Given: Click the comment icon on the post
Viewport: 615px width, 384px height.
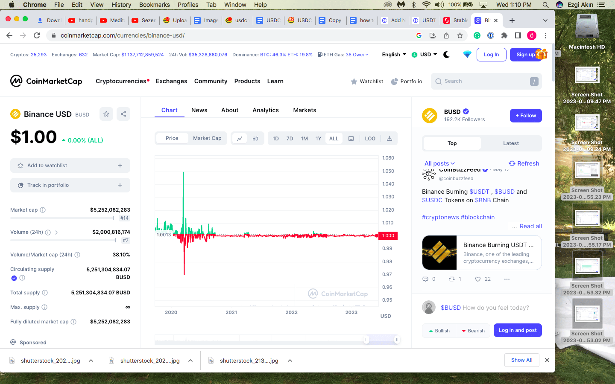Looking at the screenshot, I should coord(425,279).
